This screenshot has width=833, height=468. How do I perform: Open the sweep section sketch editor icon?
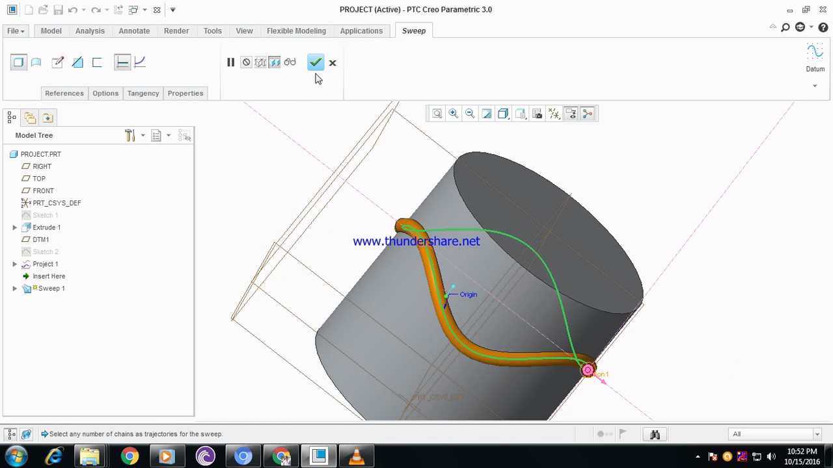point(57,62)
